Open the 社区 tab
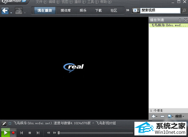188x137 pixels. [x=114, y=10]
